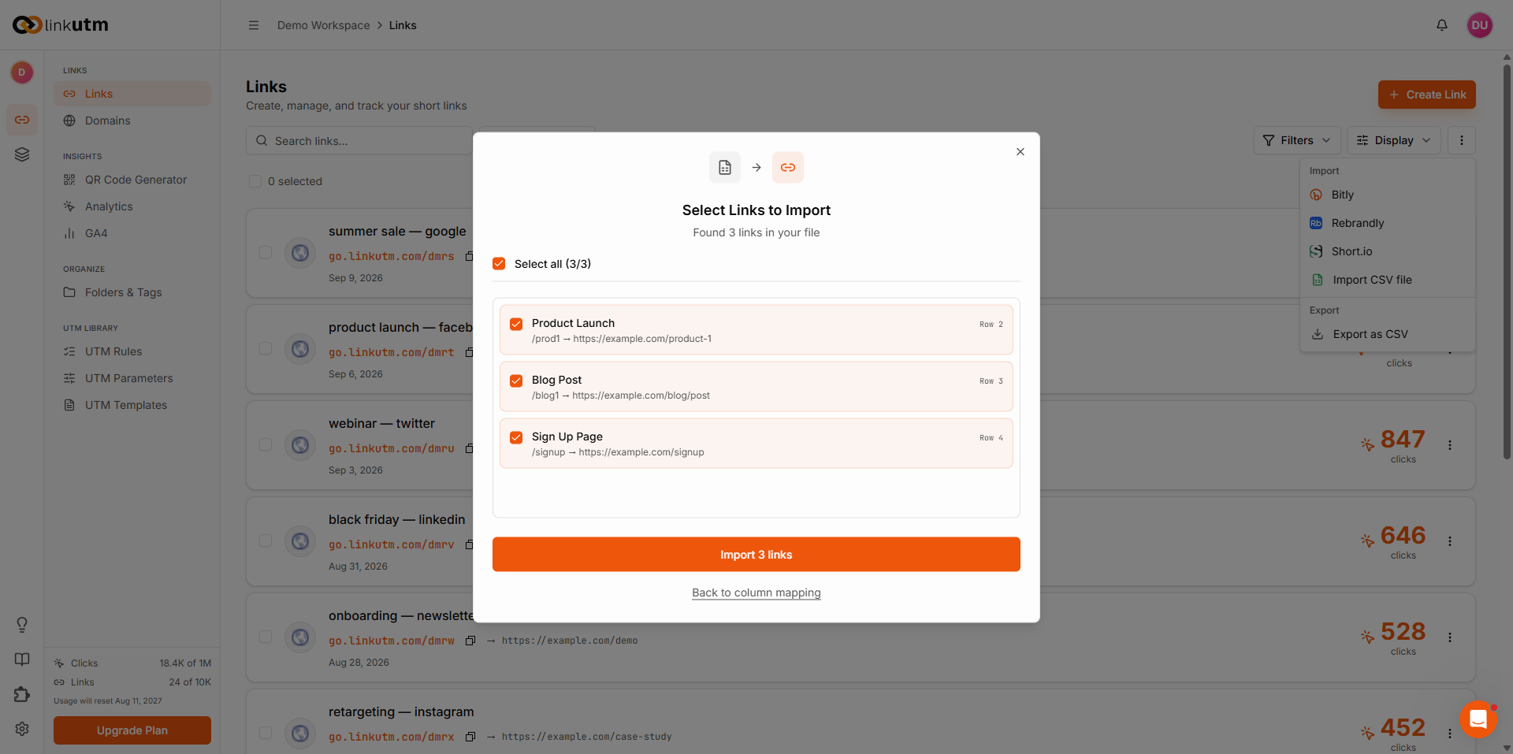Toggle the 0 selected checkbox
The image size is (1513, 754).
click(255, 181)
